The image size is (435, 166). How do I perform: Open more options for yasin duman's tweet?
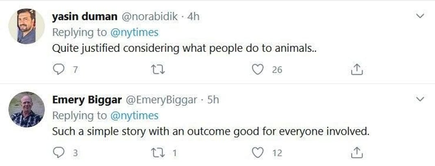tap(421, 16)
